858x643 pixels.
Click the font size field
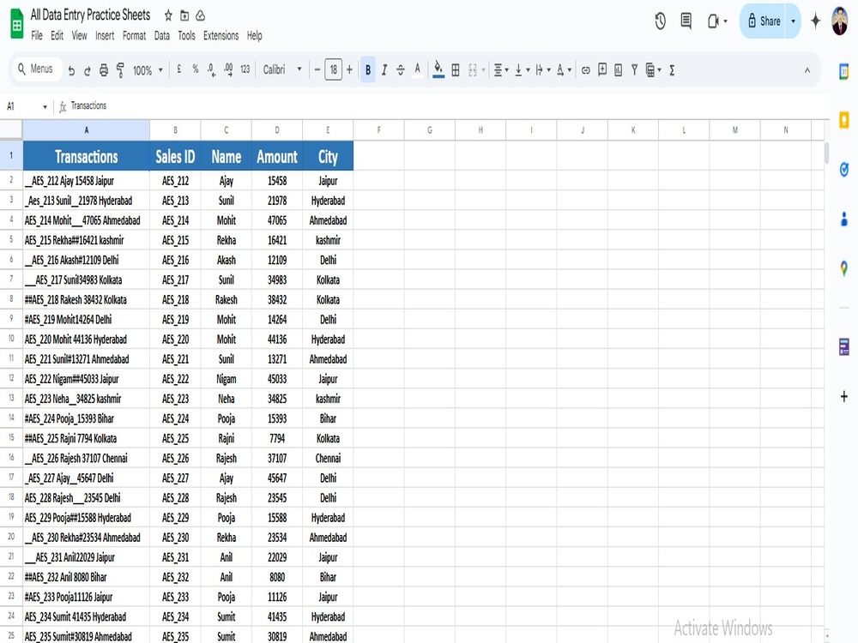pyautogui.click(x=333, y=69)
